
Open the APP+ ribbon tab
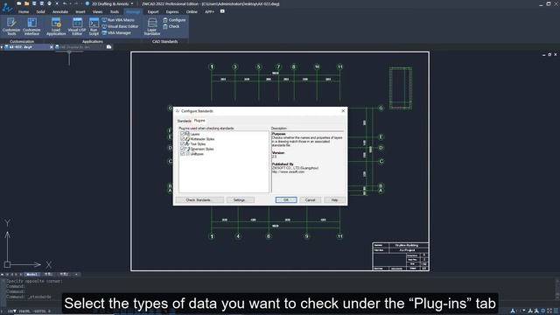[x=209, y=11]
